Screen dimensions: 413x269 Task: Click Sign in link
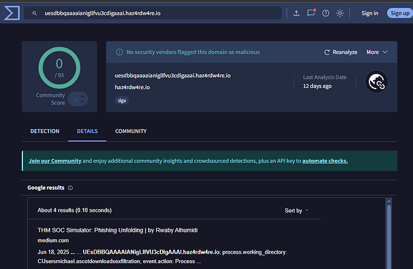pyautogui.click(x=369, y=13)
